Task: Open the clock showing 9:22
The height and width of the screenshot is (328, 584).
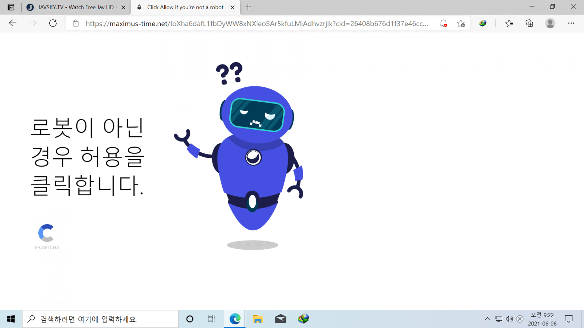Action: (542, 319)
